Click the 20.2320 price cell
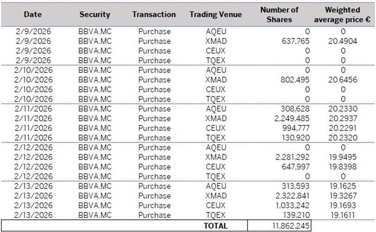Screen dimensions: 376x232 [x=343, y=138]
